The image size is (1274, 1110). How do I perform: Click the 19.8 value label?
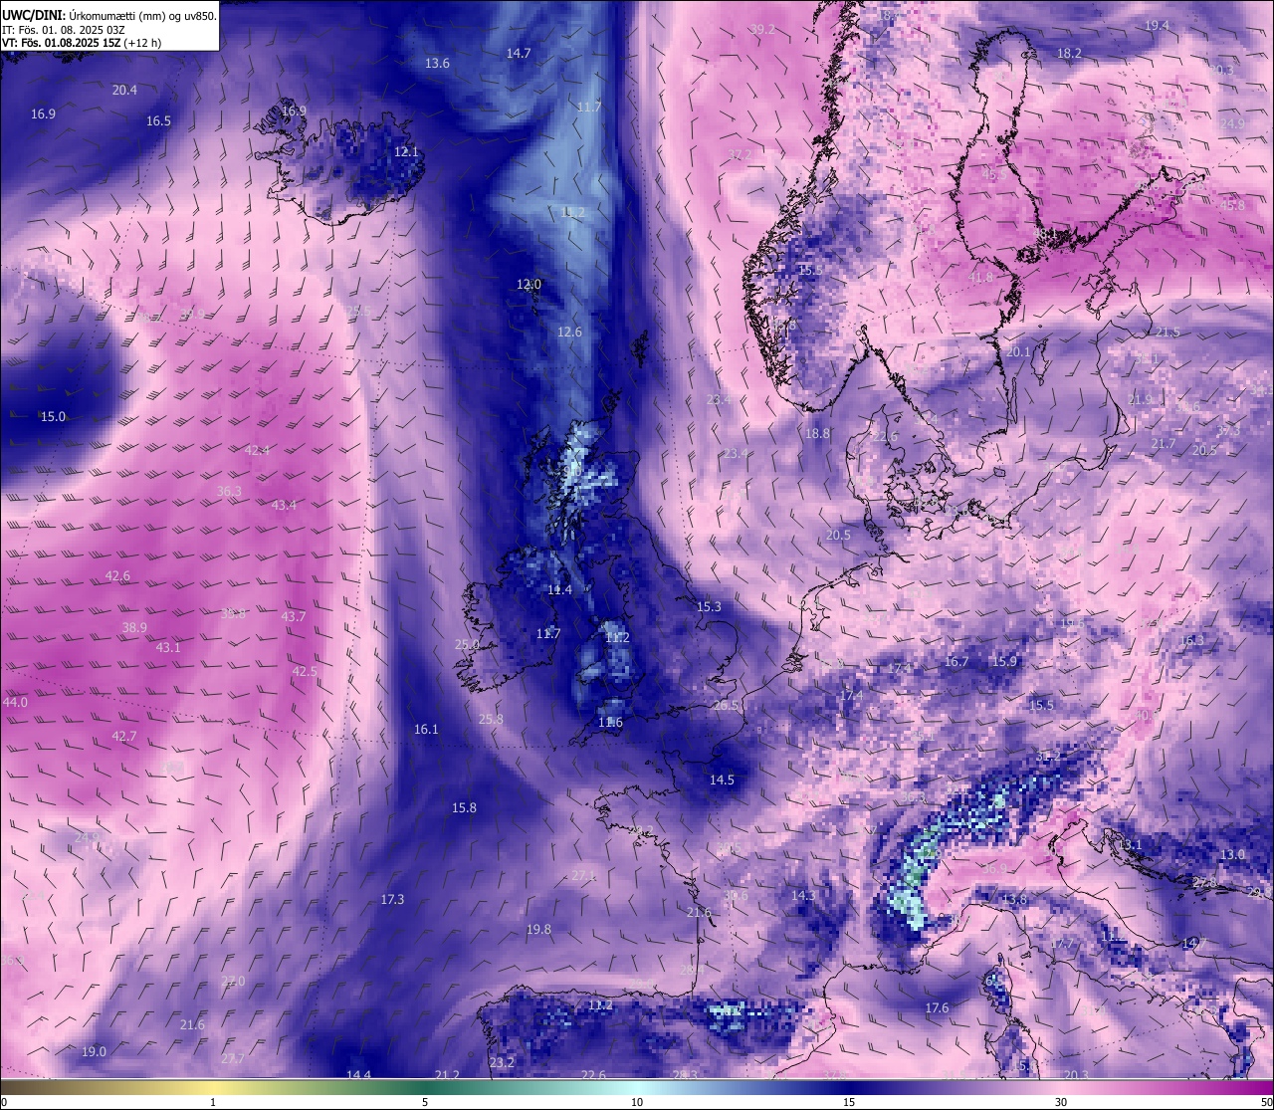(x=538, y=929)
